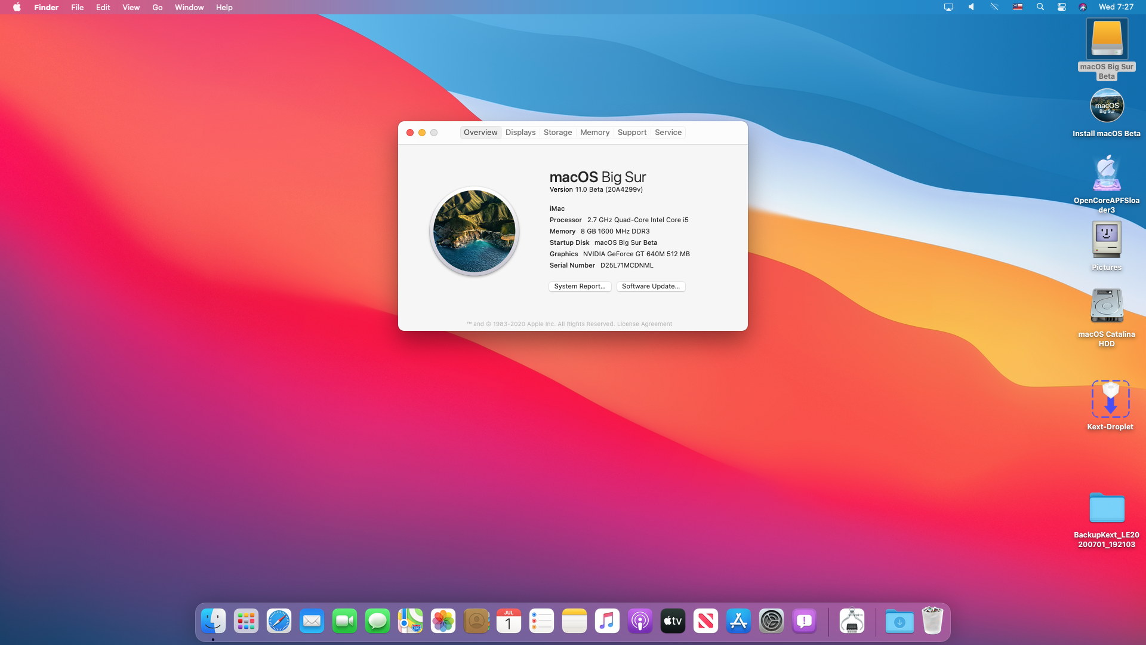Switch to the Storage tab
The image size is (1146, 645).
click(x=557, y=133)
